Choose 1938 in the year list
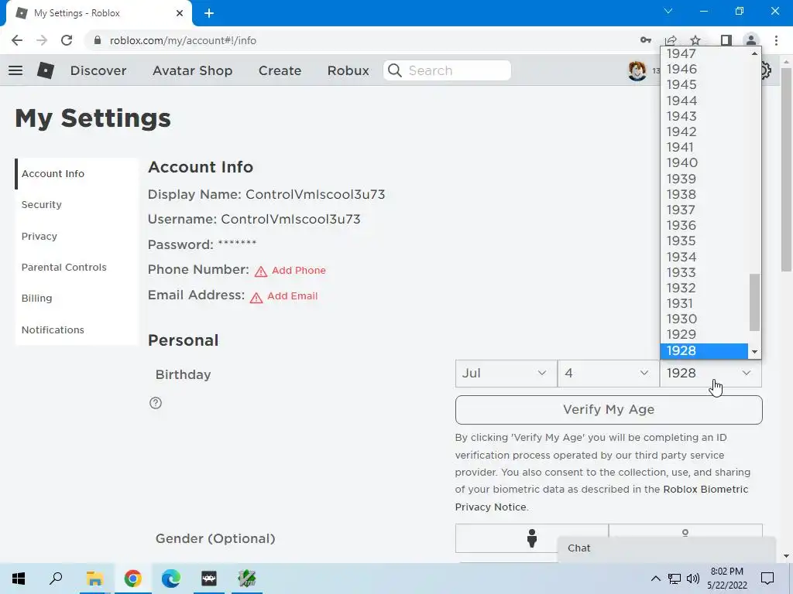This screenshot has height=594, width=793. [x=704, y=194]
